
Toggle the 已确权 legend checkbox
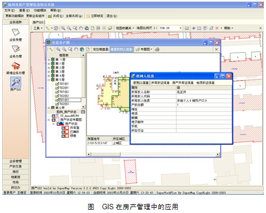[63, 132]
